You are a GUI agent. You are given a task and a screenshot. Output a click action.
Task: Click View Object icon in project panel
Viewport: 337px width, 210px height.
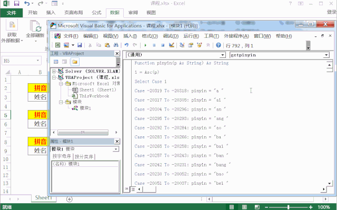[x=64, y=62]
